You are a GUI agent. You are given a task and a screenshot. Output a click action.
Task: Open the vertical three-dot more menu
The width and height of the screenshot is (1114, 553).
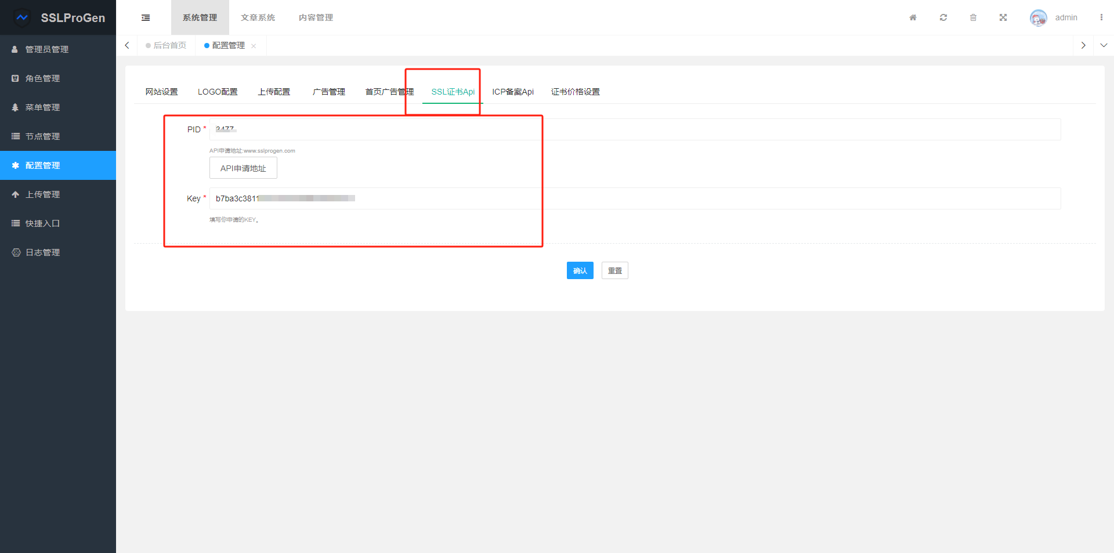coord(1101,18)
